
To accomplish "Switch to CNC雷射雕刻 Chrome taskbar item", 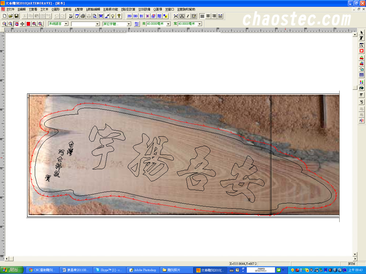I will click(42, 270).
